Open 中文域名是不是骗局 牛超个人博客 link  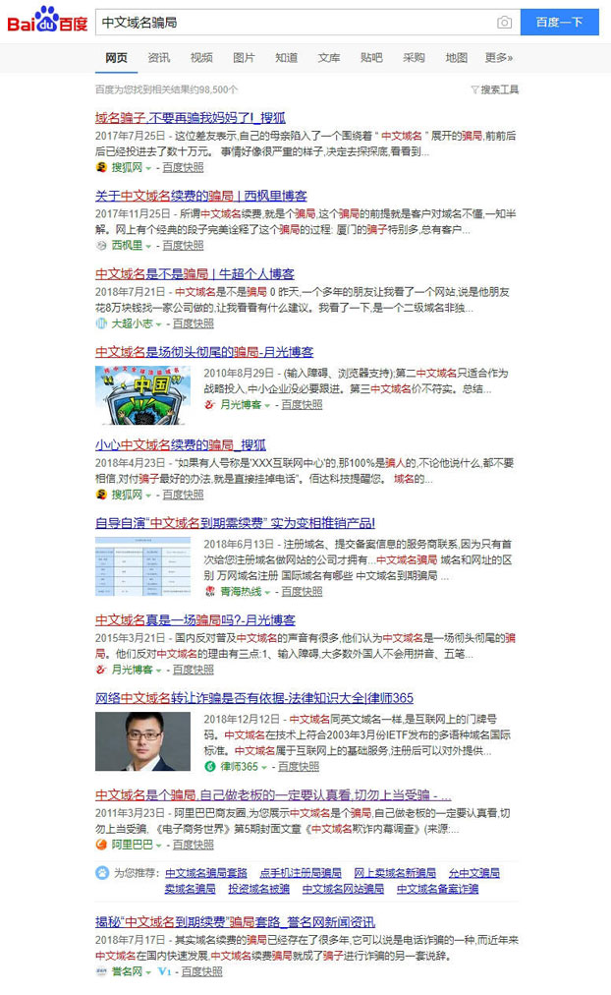194,273
